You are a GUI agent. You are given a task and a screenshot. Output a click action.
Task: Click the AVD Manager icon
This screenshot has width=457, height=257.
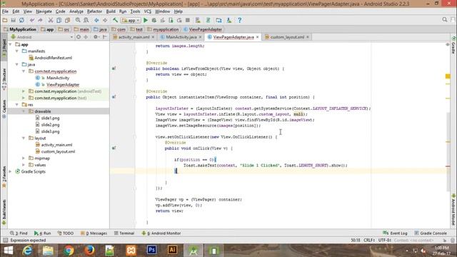tap(198, 20)
